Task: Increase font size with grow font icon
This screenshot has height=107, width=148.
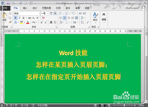Action: pyautogui.click(x=42, y=22)
